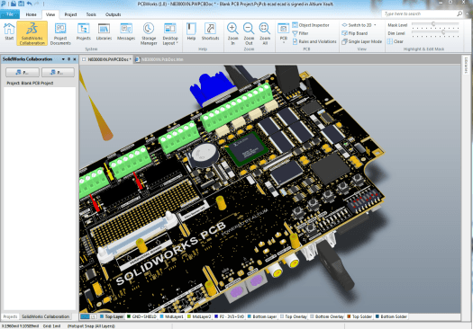The height and width of the screenshot is (329, 473).
Task: Show the Projects panel from the ribbon
Action: (83, 31)
